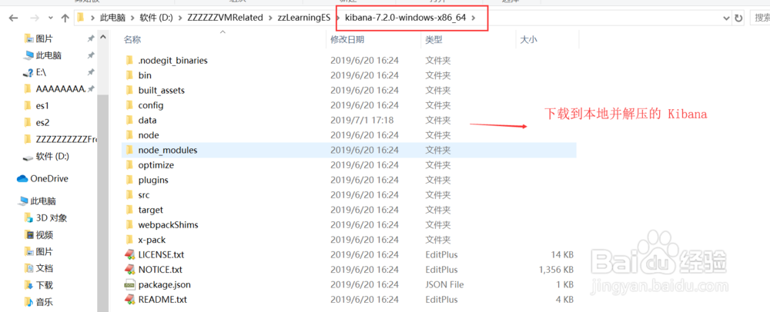Expand the chevron after kibana-7.2.0-windows-x86_64
The width and height of the screenshot is (770, 312).
pyautogui.click(x=474, y=18)
